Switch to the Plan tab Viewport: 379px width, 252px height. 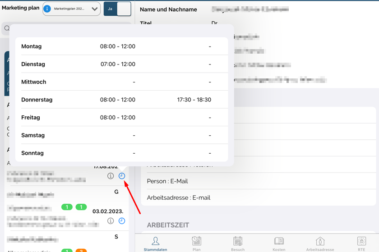point(197,243)
